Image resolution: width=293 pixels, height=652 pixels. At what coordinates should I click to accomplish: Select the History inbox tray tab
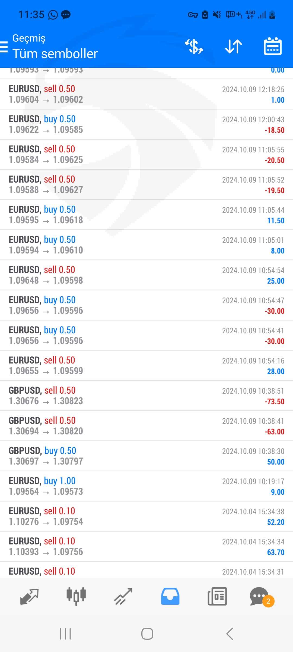tap(170, 596)
